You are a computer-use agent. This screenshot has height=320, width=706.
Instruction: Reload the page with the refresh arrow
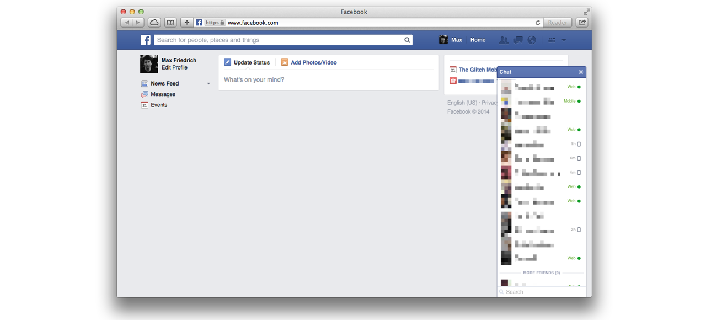coord(538,23)
